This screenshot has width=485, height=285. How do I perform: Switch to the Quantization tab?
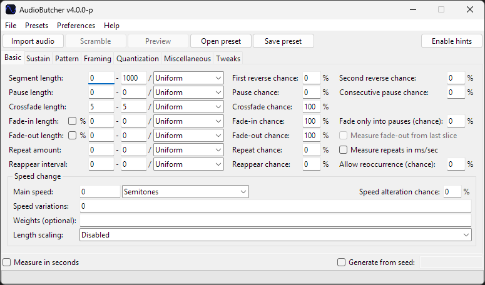point(138,59)
